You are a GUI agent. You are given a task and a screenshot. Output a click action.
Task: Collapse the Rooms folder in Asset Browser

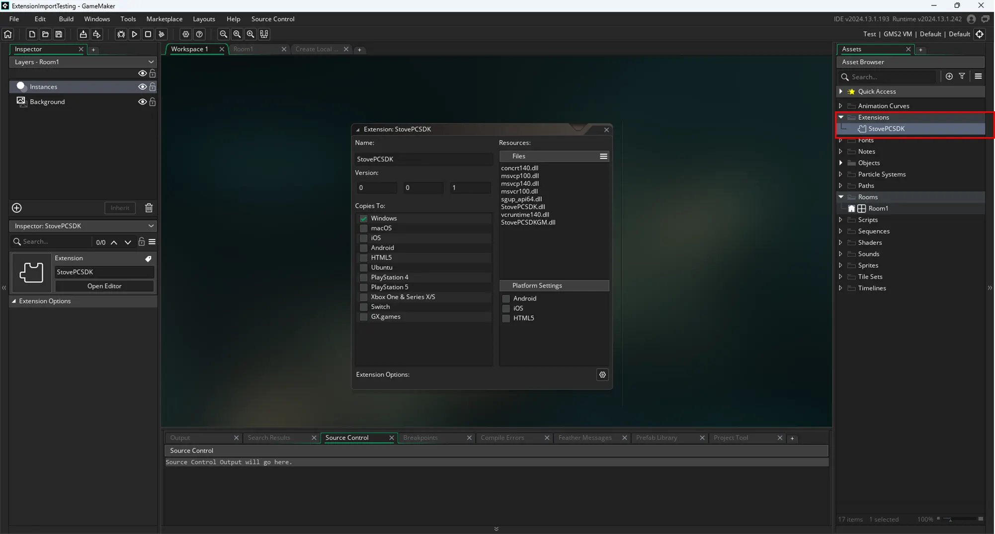[x=841, y=197]
